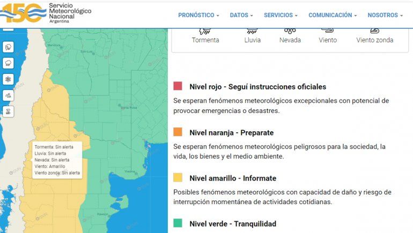Click Santa Rosa on the map
Viewport: 413px width, 233px height.
[128, 108]
